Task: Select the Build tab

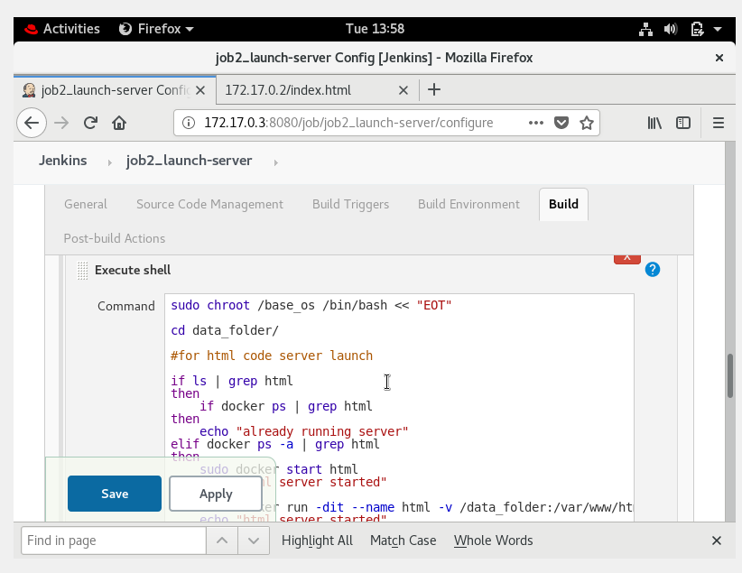Action: pos(563,205)
